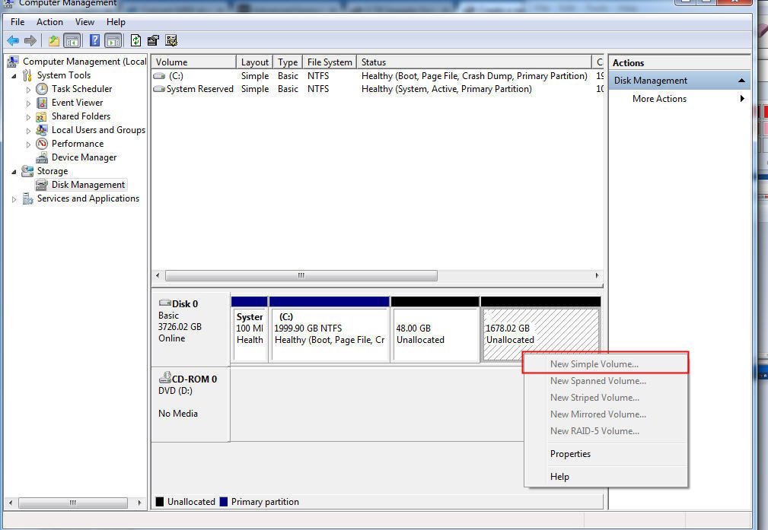Toggle the Show/Hide Console Tree icon
Viewport: 768px width, 530px height.
[x=72, y=40]
